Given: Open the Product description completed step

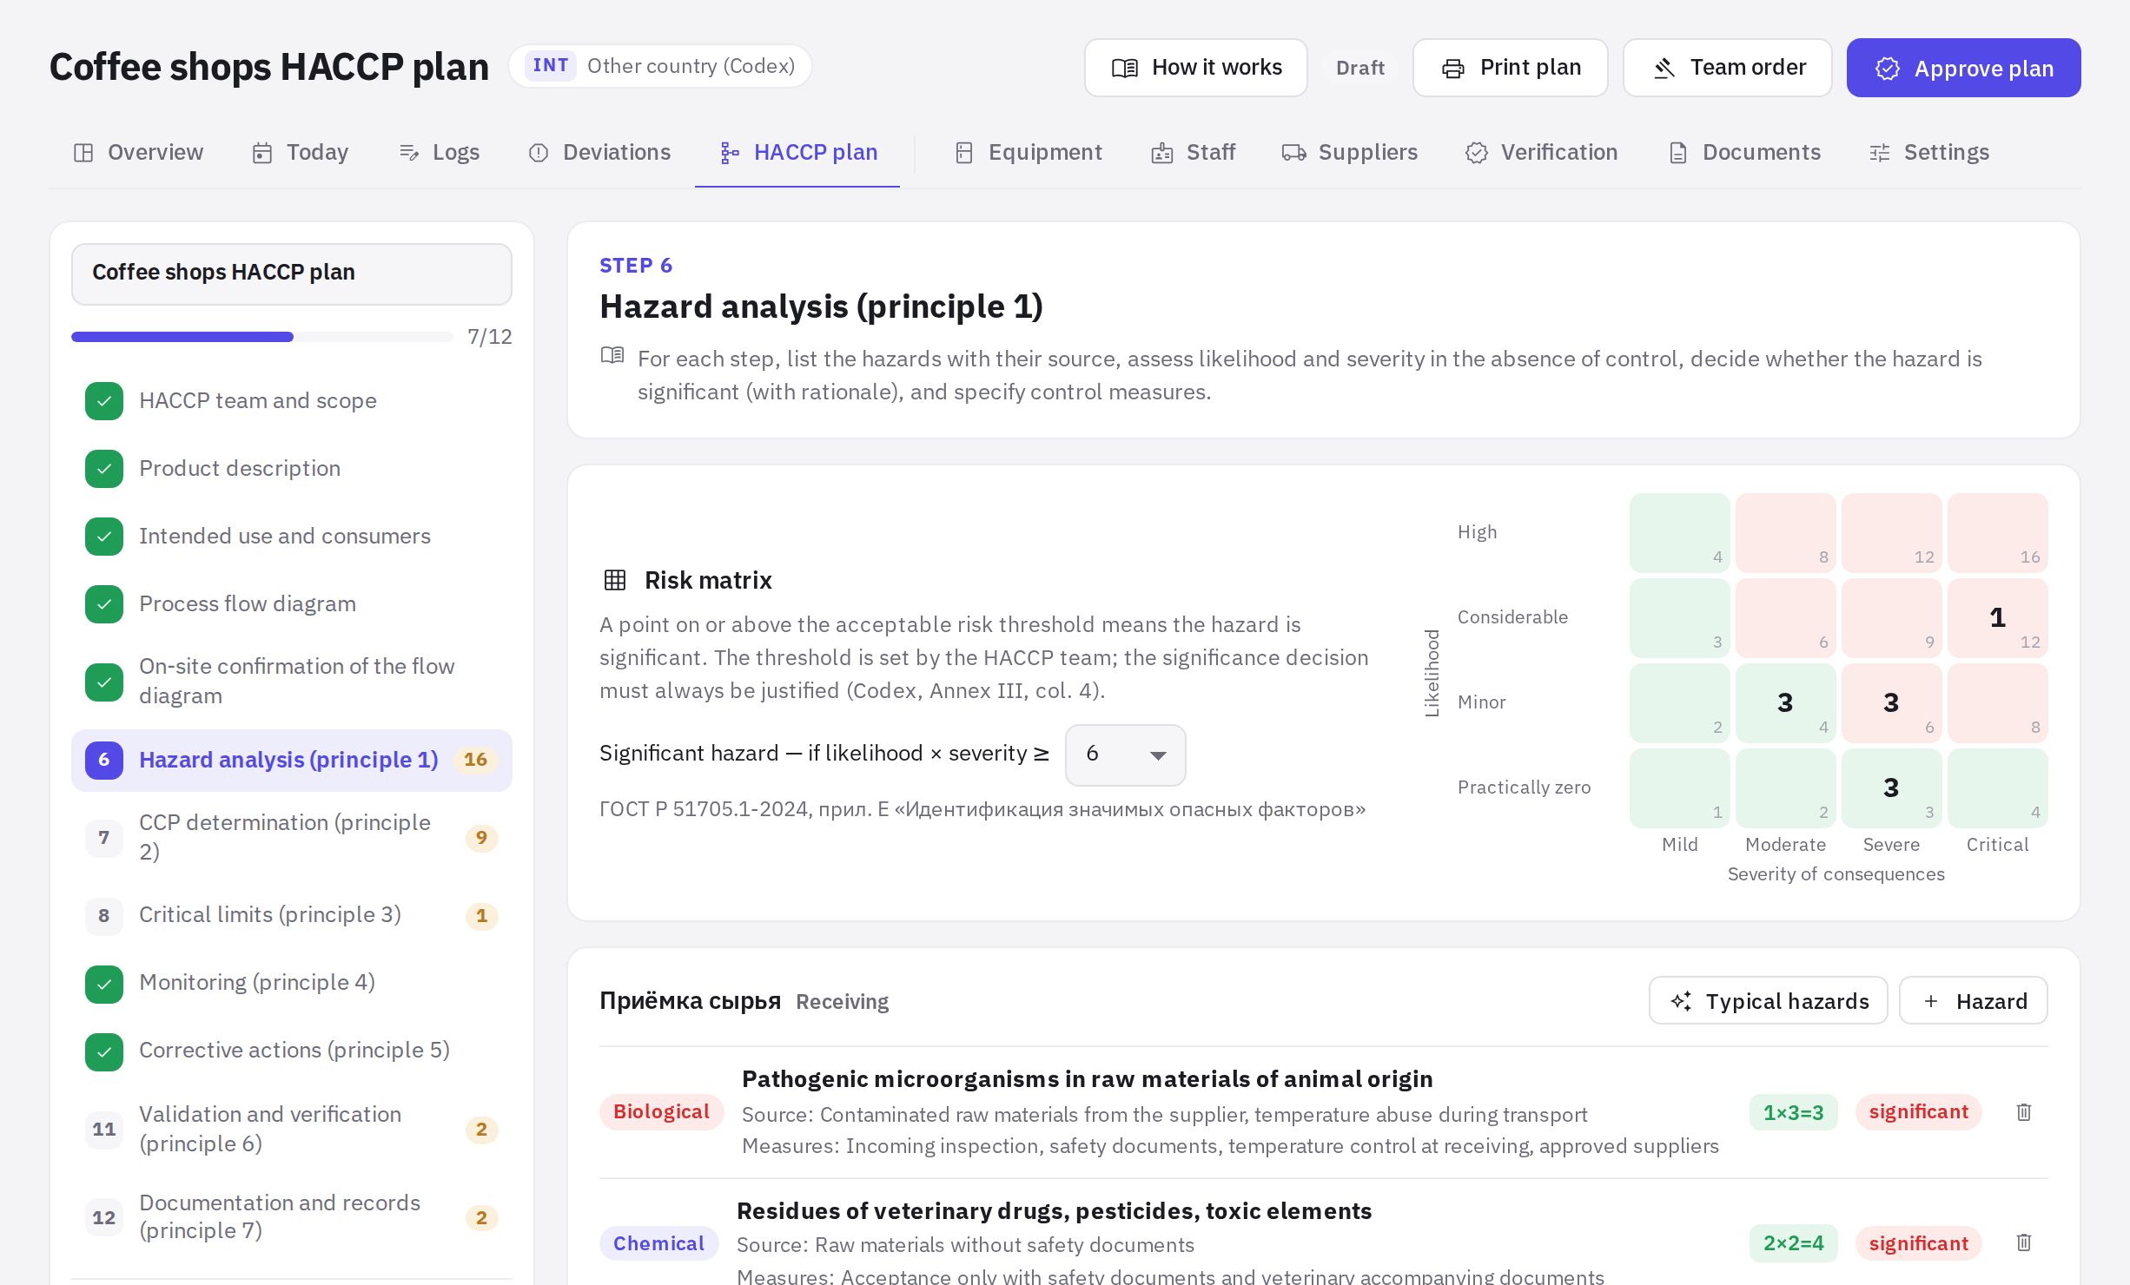Looking at the screenshot, I should pos(292,469).
